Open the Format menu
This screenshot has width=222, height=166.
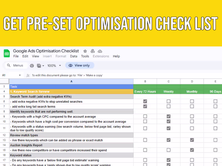pos(61,56)
